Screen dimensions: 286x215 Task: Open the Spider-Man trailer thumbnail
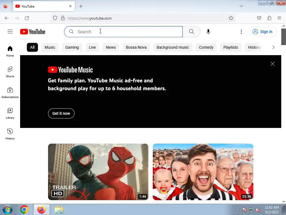pos(98,172)
